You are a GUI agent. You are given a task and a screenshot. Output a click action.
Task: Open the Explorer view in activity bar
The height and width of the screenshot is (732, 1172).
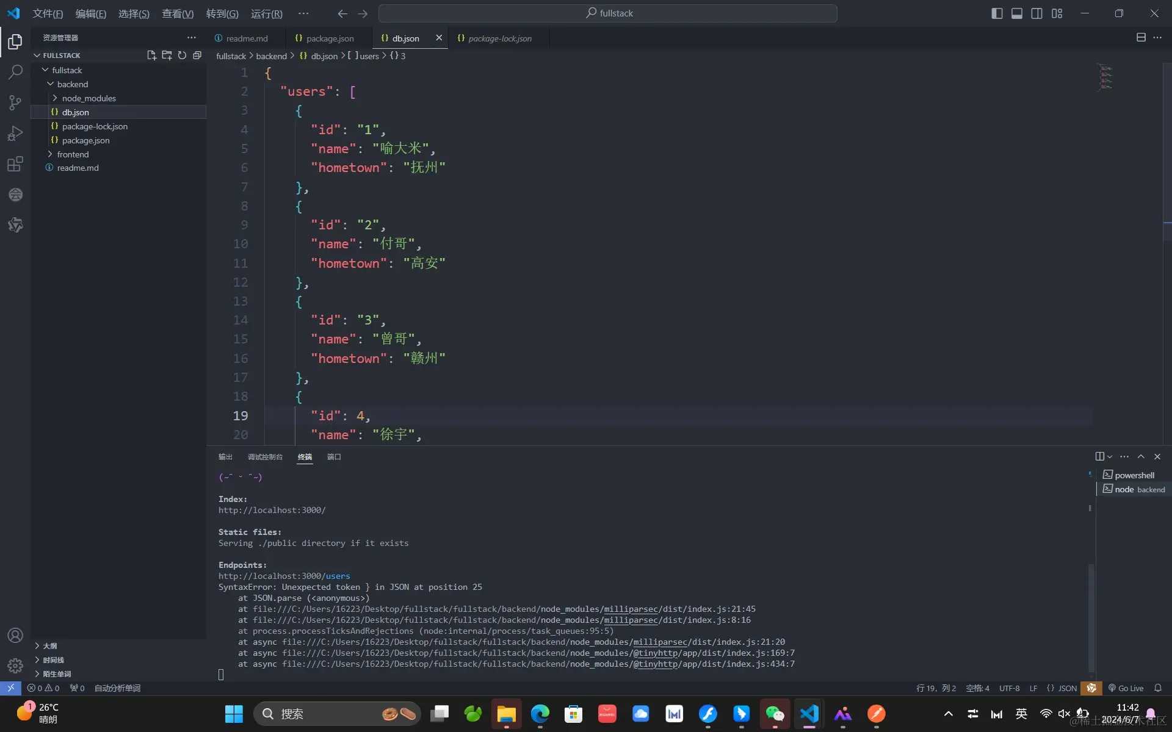click(x=15, y=41)
